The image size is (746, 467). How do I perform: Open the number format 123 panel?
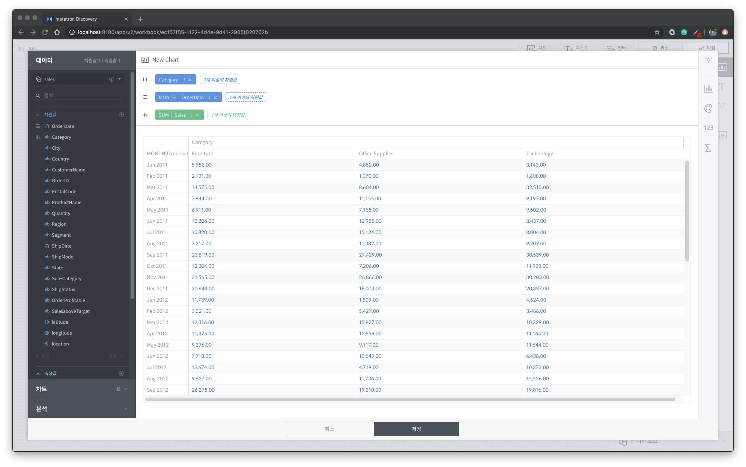tap(708, 128)
